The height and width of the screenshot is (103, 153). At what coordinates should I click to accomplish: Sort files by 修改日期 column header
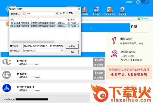coord(73,20)
